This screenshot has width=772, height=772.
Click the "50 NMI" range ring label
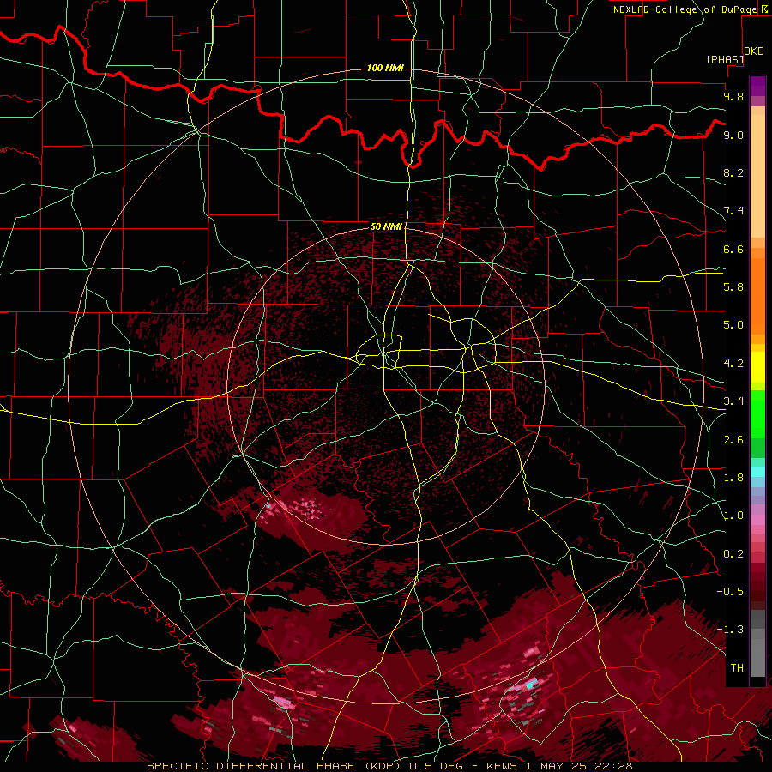386,226
